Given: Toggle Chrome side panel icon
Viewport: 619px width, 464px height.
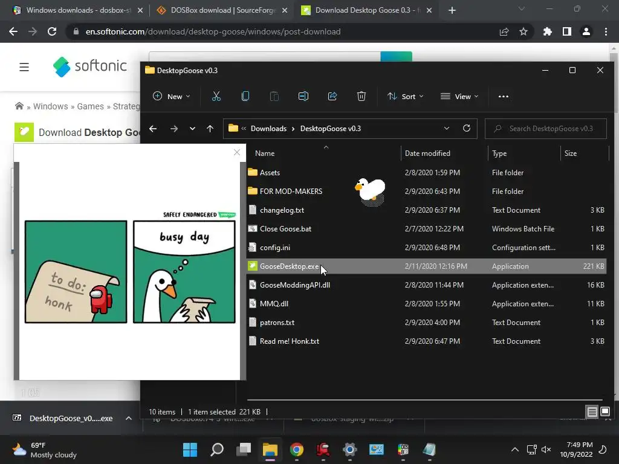Looking at the screenshot, I should [x=567, y=31].
